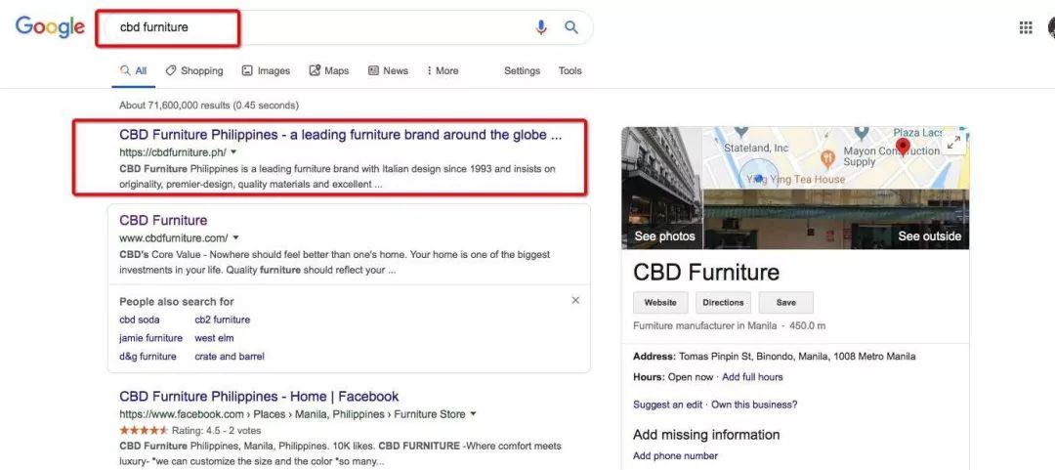Select the All results tab
Image resolution: width=1055 pixels, height=470 pixels.
pos(133,70)
